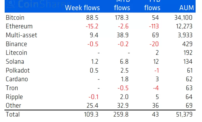Click the AUM column header

click(x=186, y=8)
